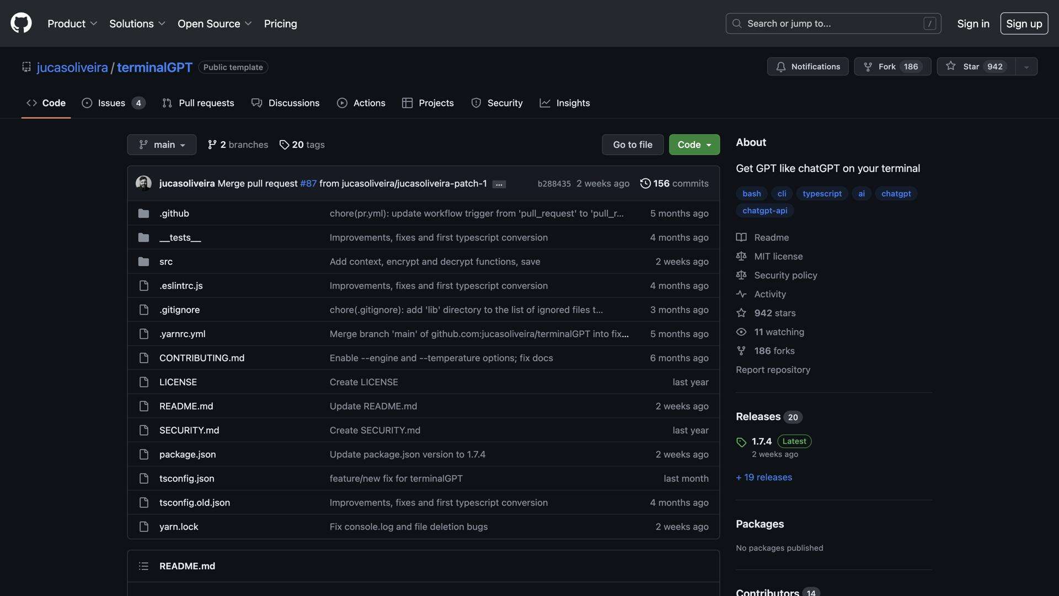This screenshot has width=1059, height=596.
Task: Select the Latest release badge for 1.7.4
Action: point(794,441)
